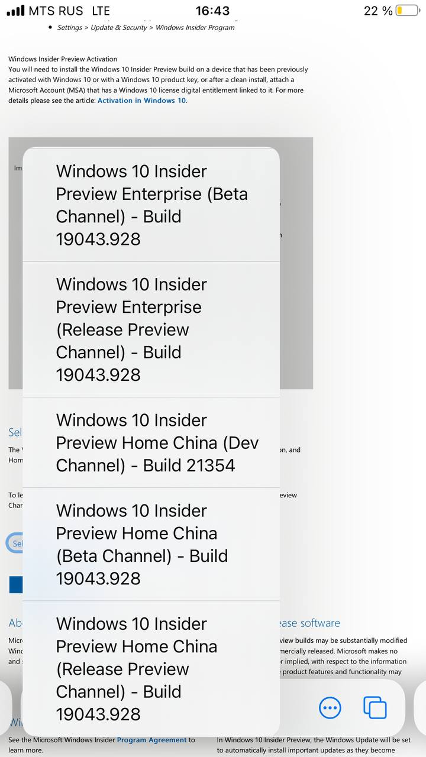This screenshot has width=426, height=757.
Task: Open the Activation in Windows 10 link
Action: pos(142,101)
